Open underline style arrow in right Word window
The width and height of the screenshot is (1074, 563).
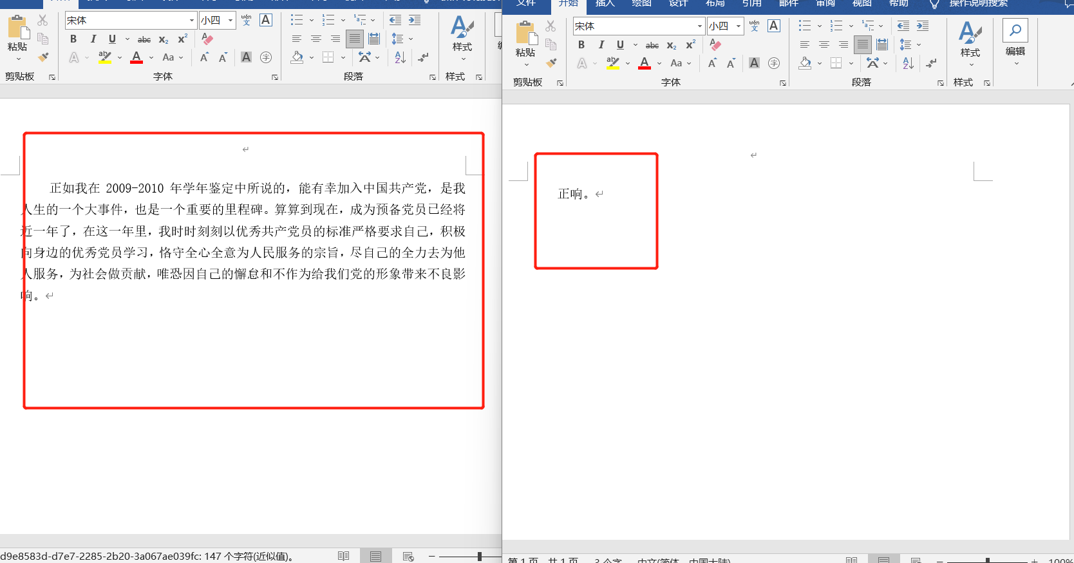tap(635, 44)
